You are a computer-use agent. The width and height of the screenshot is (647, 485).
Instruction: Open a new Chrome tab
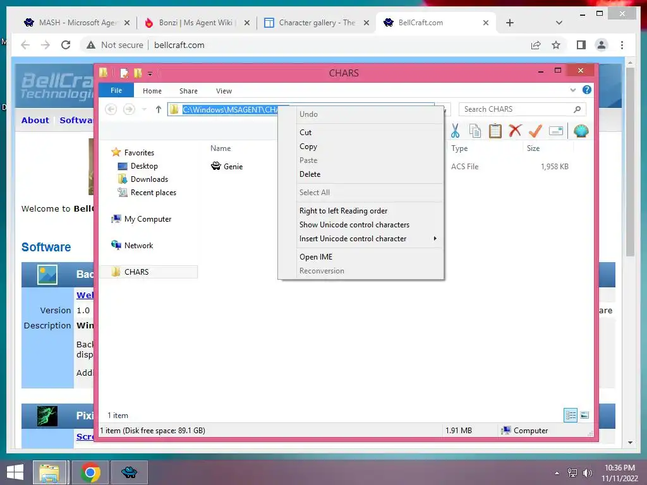pyautogui.click(x=510, y=23)
